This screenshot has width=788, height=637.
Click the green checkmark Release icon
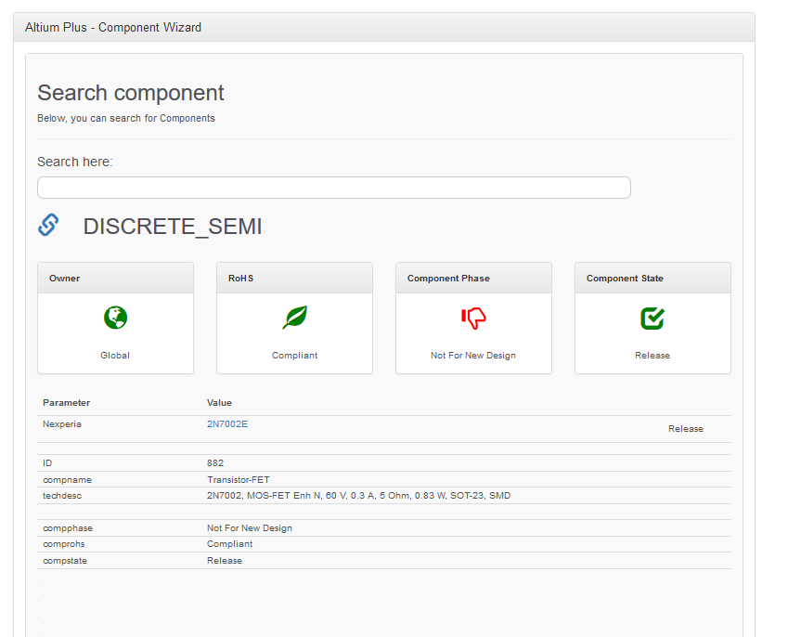652,318
